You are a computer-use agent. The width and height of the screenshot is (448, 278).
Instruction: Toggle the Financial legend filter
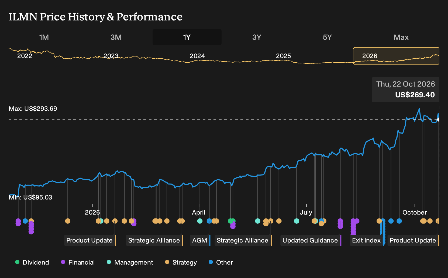[x=78, y=262]
